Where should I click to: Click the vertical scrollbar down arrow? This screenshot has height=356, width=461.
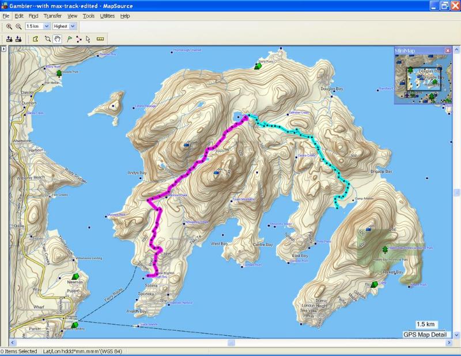[x=456, y=335]
